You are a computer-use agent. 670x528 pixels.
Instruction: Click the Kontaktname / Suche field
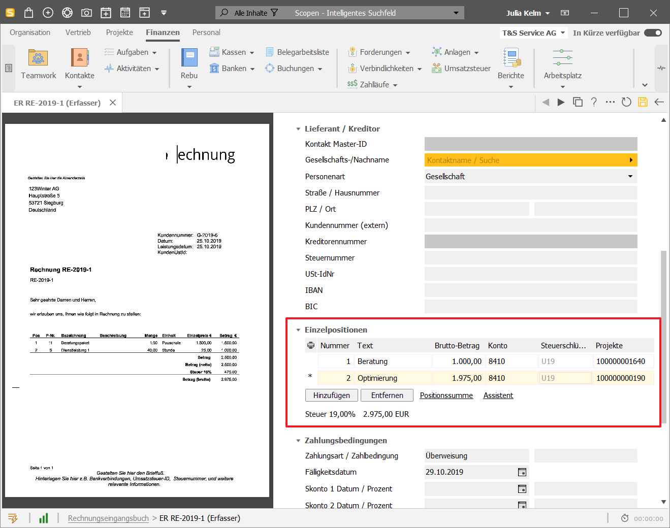[x=531, y=160]
